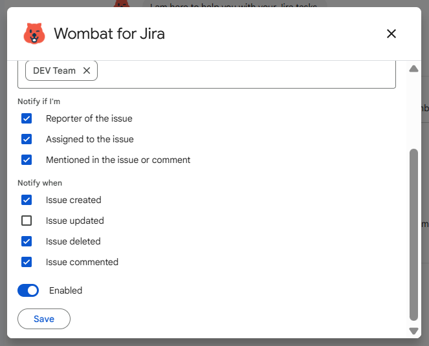
Task: Click the dialog's vertical scrollbar thumb
Action: click(414, 233)
